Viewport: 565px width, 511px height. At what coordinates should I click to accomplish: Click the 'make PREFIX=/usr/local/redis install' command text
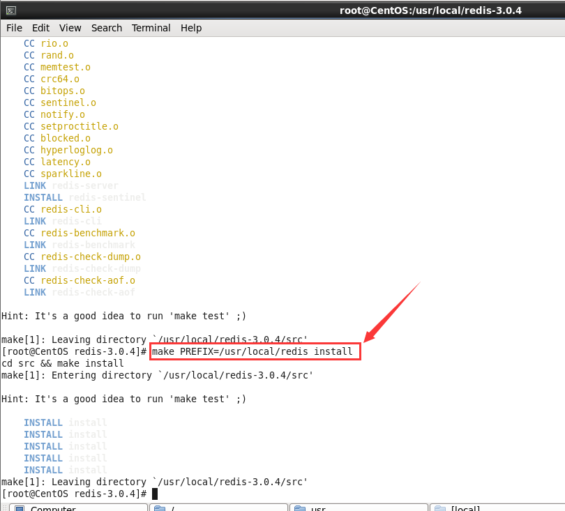coord(253,352)
